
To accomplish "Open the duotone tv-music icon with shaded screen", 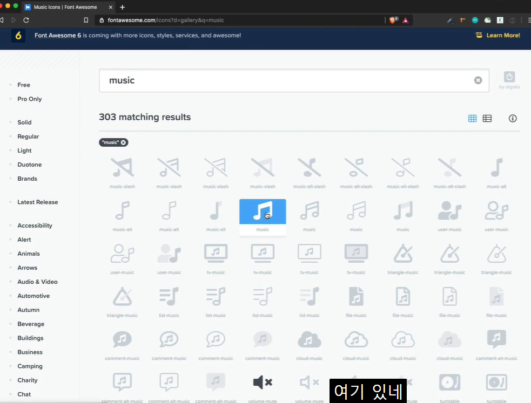I will pyautogui.click(x=356, y=253).
